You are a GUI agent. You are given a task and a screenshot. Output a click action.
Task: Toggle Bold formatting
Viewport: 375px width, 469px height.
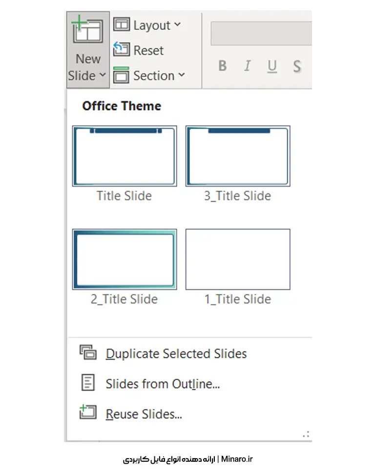click(223, 65)
